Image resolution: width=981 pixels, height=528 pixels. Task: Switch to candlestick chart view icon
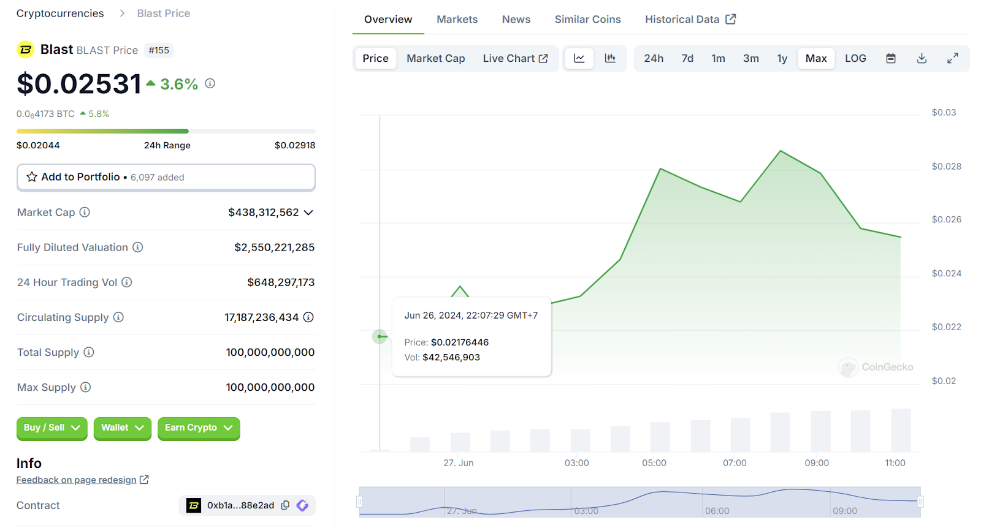(x=610, y=58)
